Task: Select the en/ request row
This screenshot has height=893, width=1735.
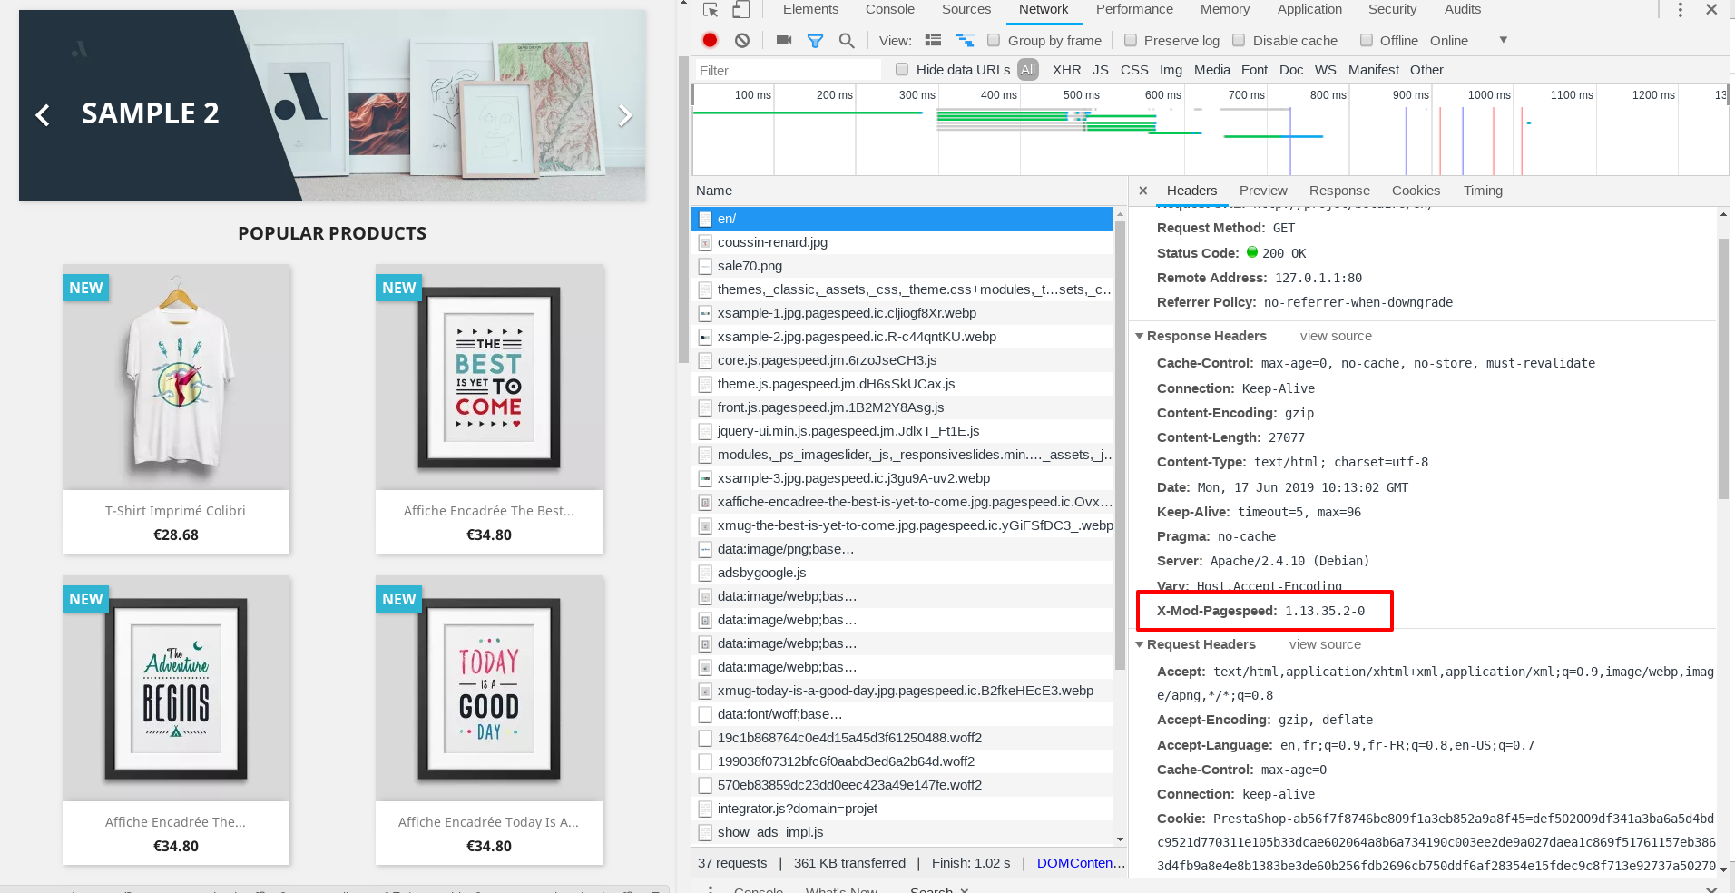Action: [902, 219]
